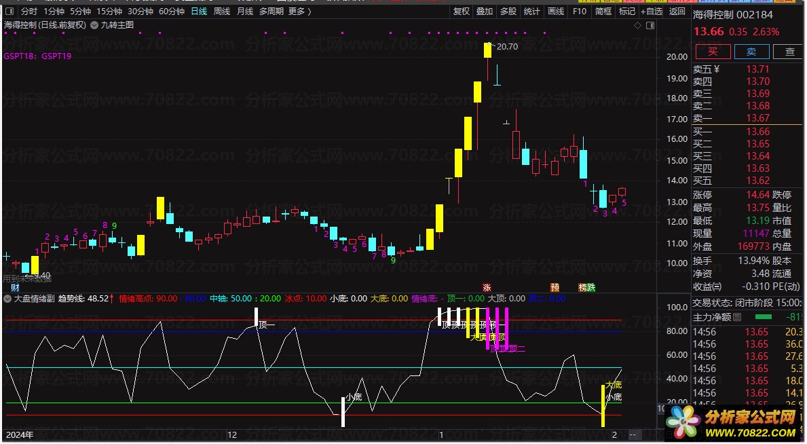
Task: Click the 叠加 overlay button
Action: point(485,12)
